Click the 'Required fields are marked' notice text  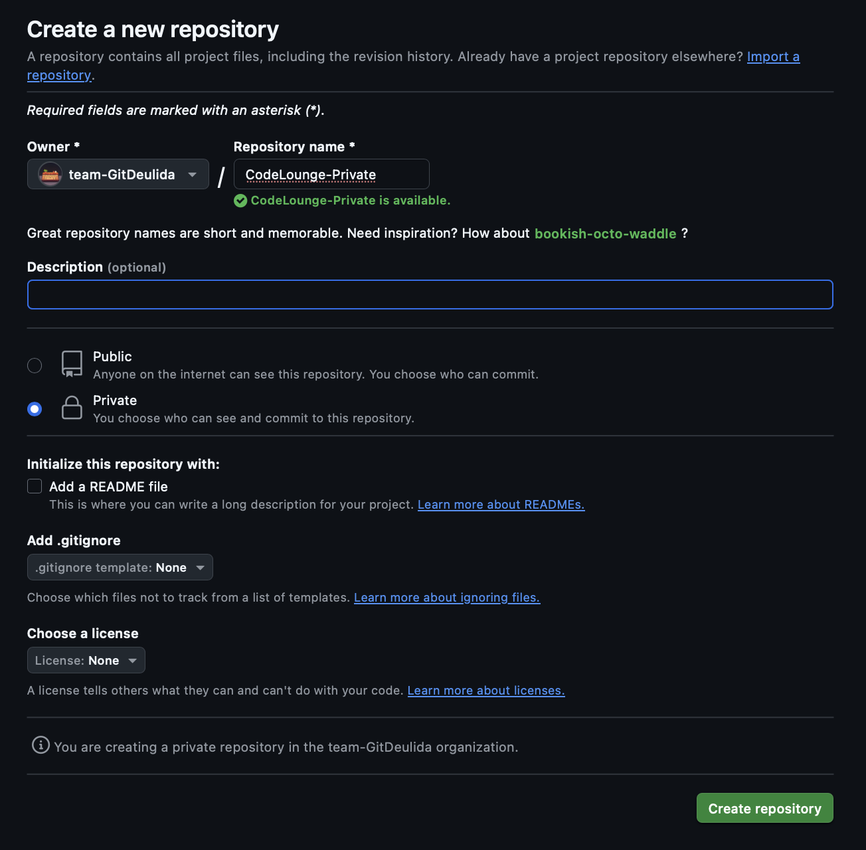175,110
